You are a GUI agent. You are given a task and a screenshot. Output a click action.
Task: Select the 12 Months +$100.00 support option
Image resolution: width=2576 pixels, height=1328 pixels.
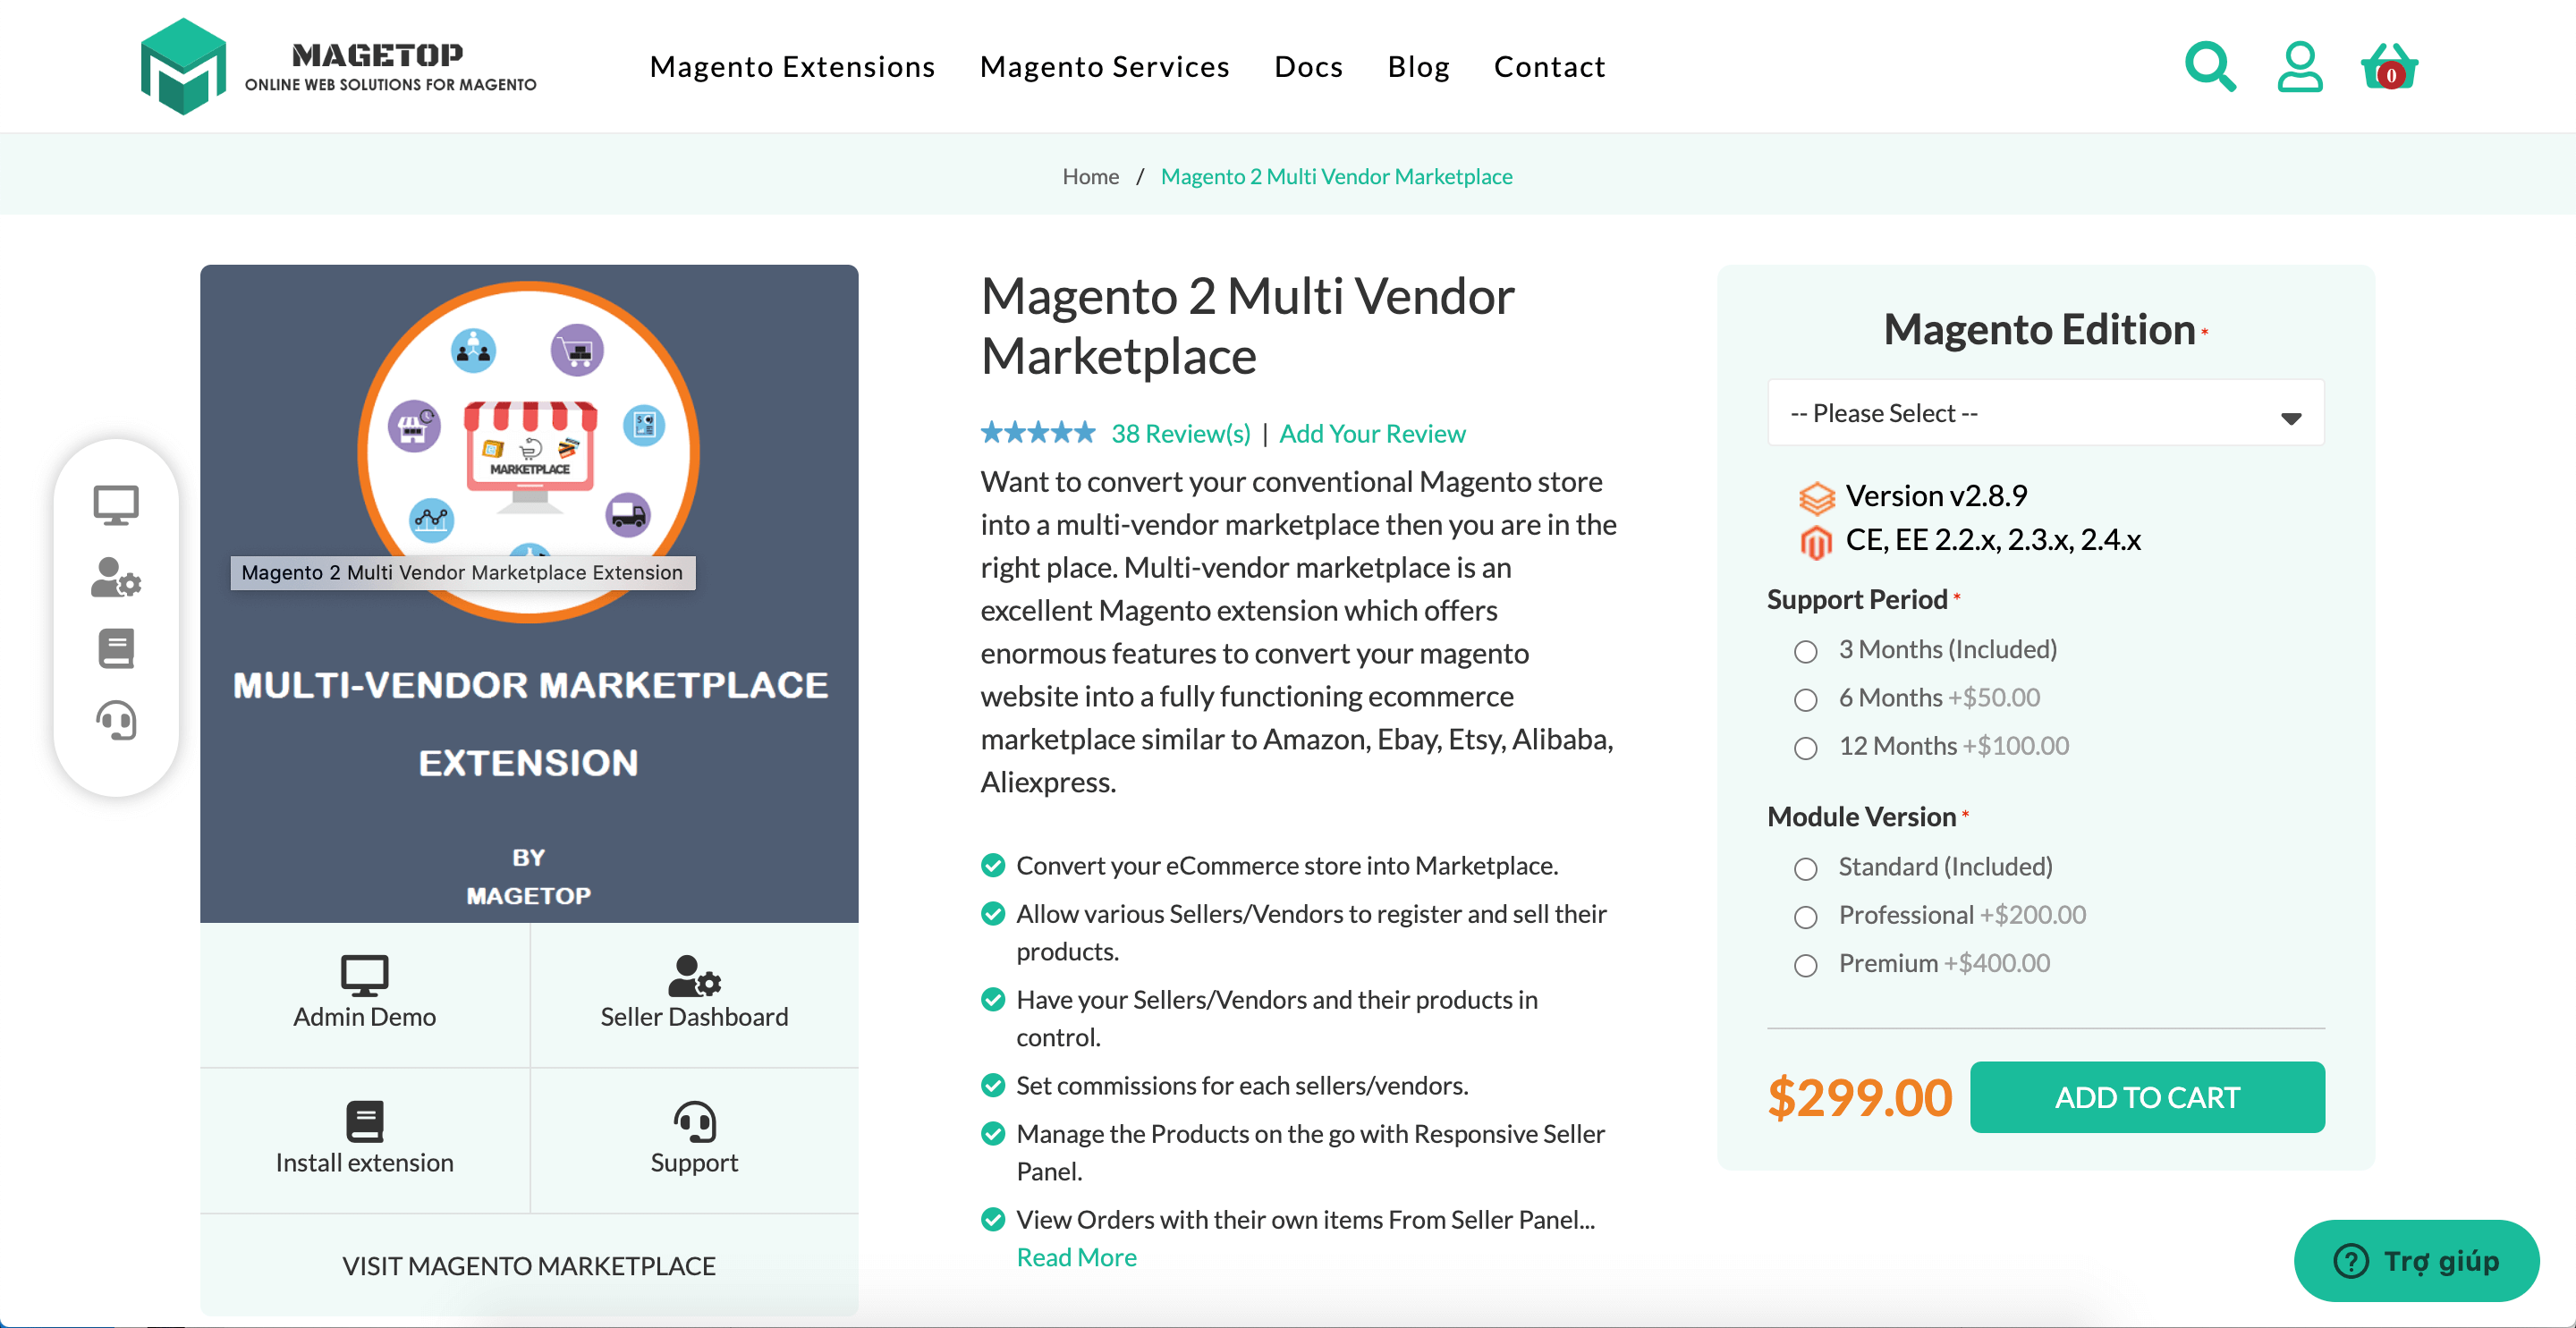click(1805, 747)
